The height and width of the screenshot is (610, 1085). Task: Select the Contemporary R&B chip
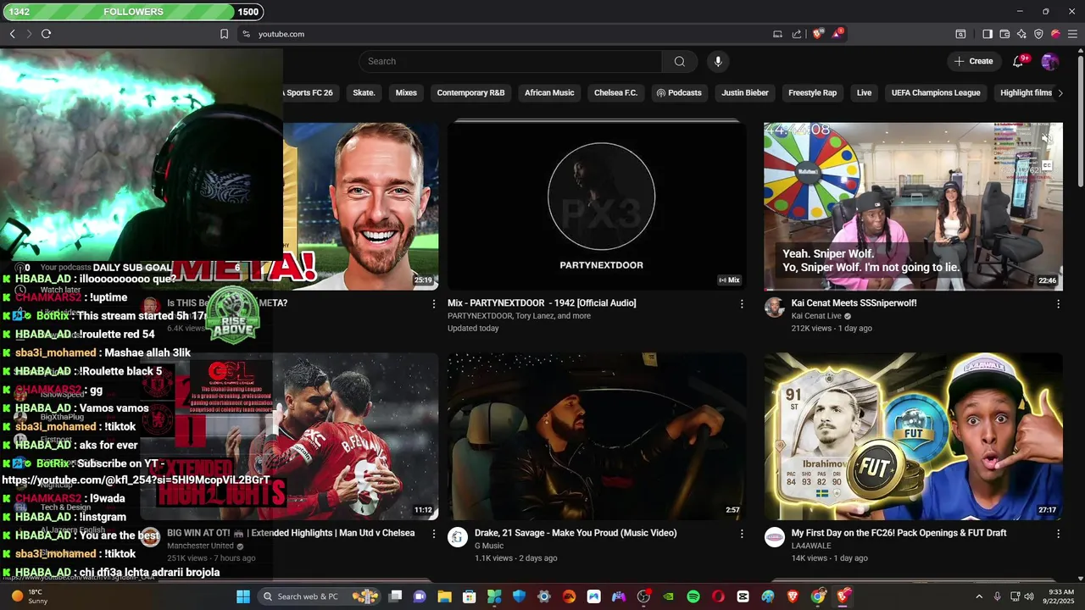point(470,92)
